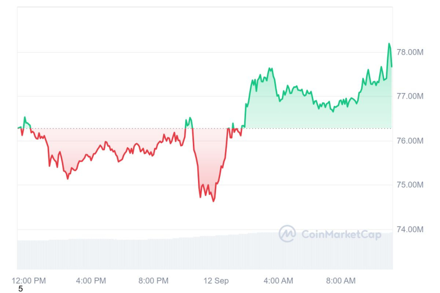440x293 pixels.
Task: Click the lowest red dip of the chart
Action: click(x=213, y=201)
